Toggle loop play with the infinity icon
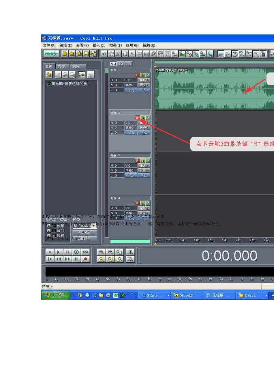The width and height of the screenshot is (274, 388). click(x=85, y=252)
